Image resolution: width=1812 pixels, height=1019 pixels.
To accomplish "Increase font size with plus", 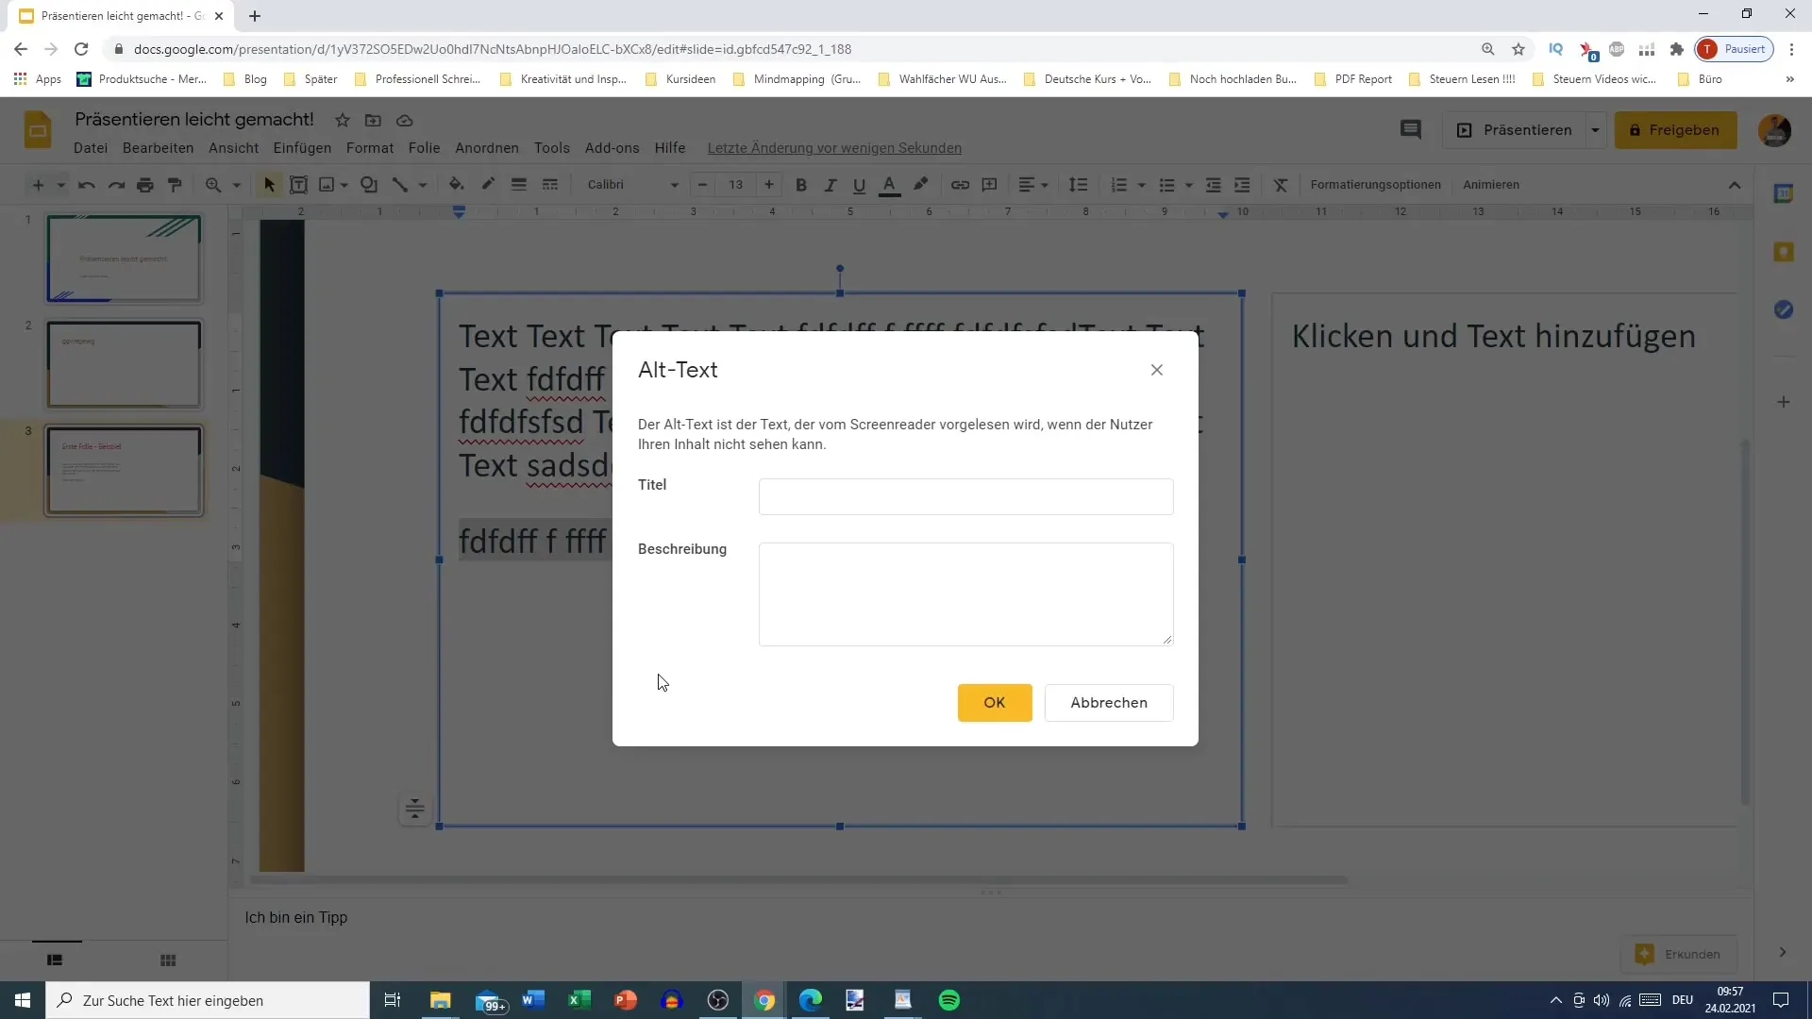I will 769,185.
